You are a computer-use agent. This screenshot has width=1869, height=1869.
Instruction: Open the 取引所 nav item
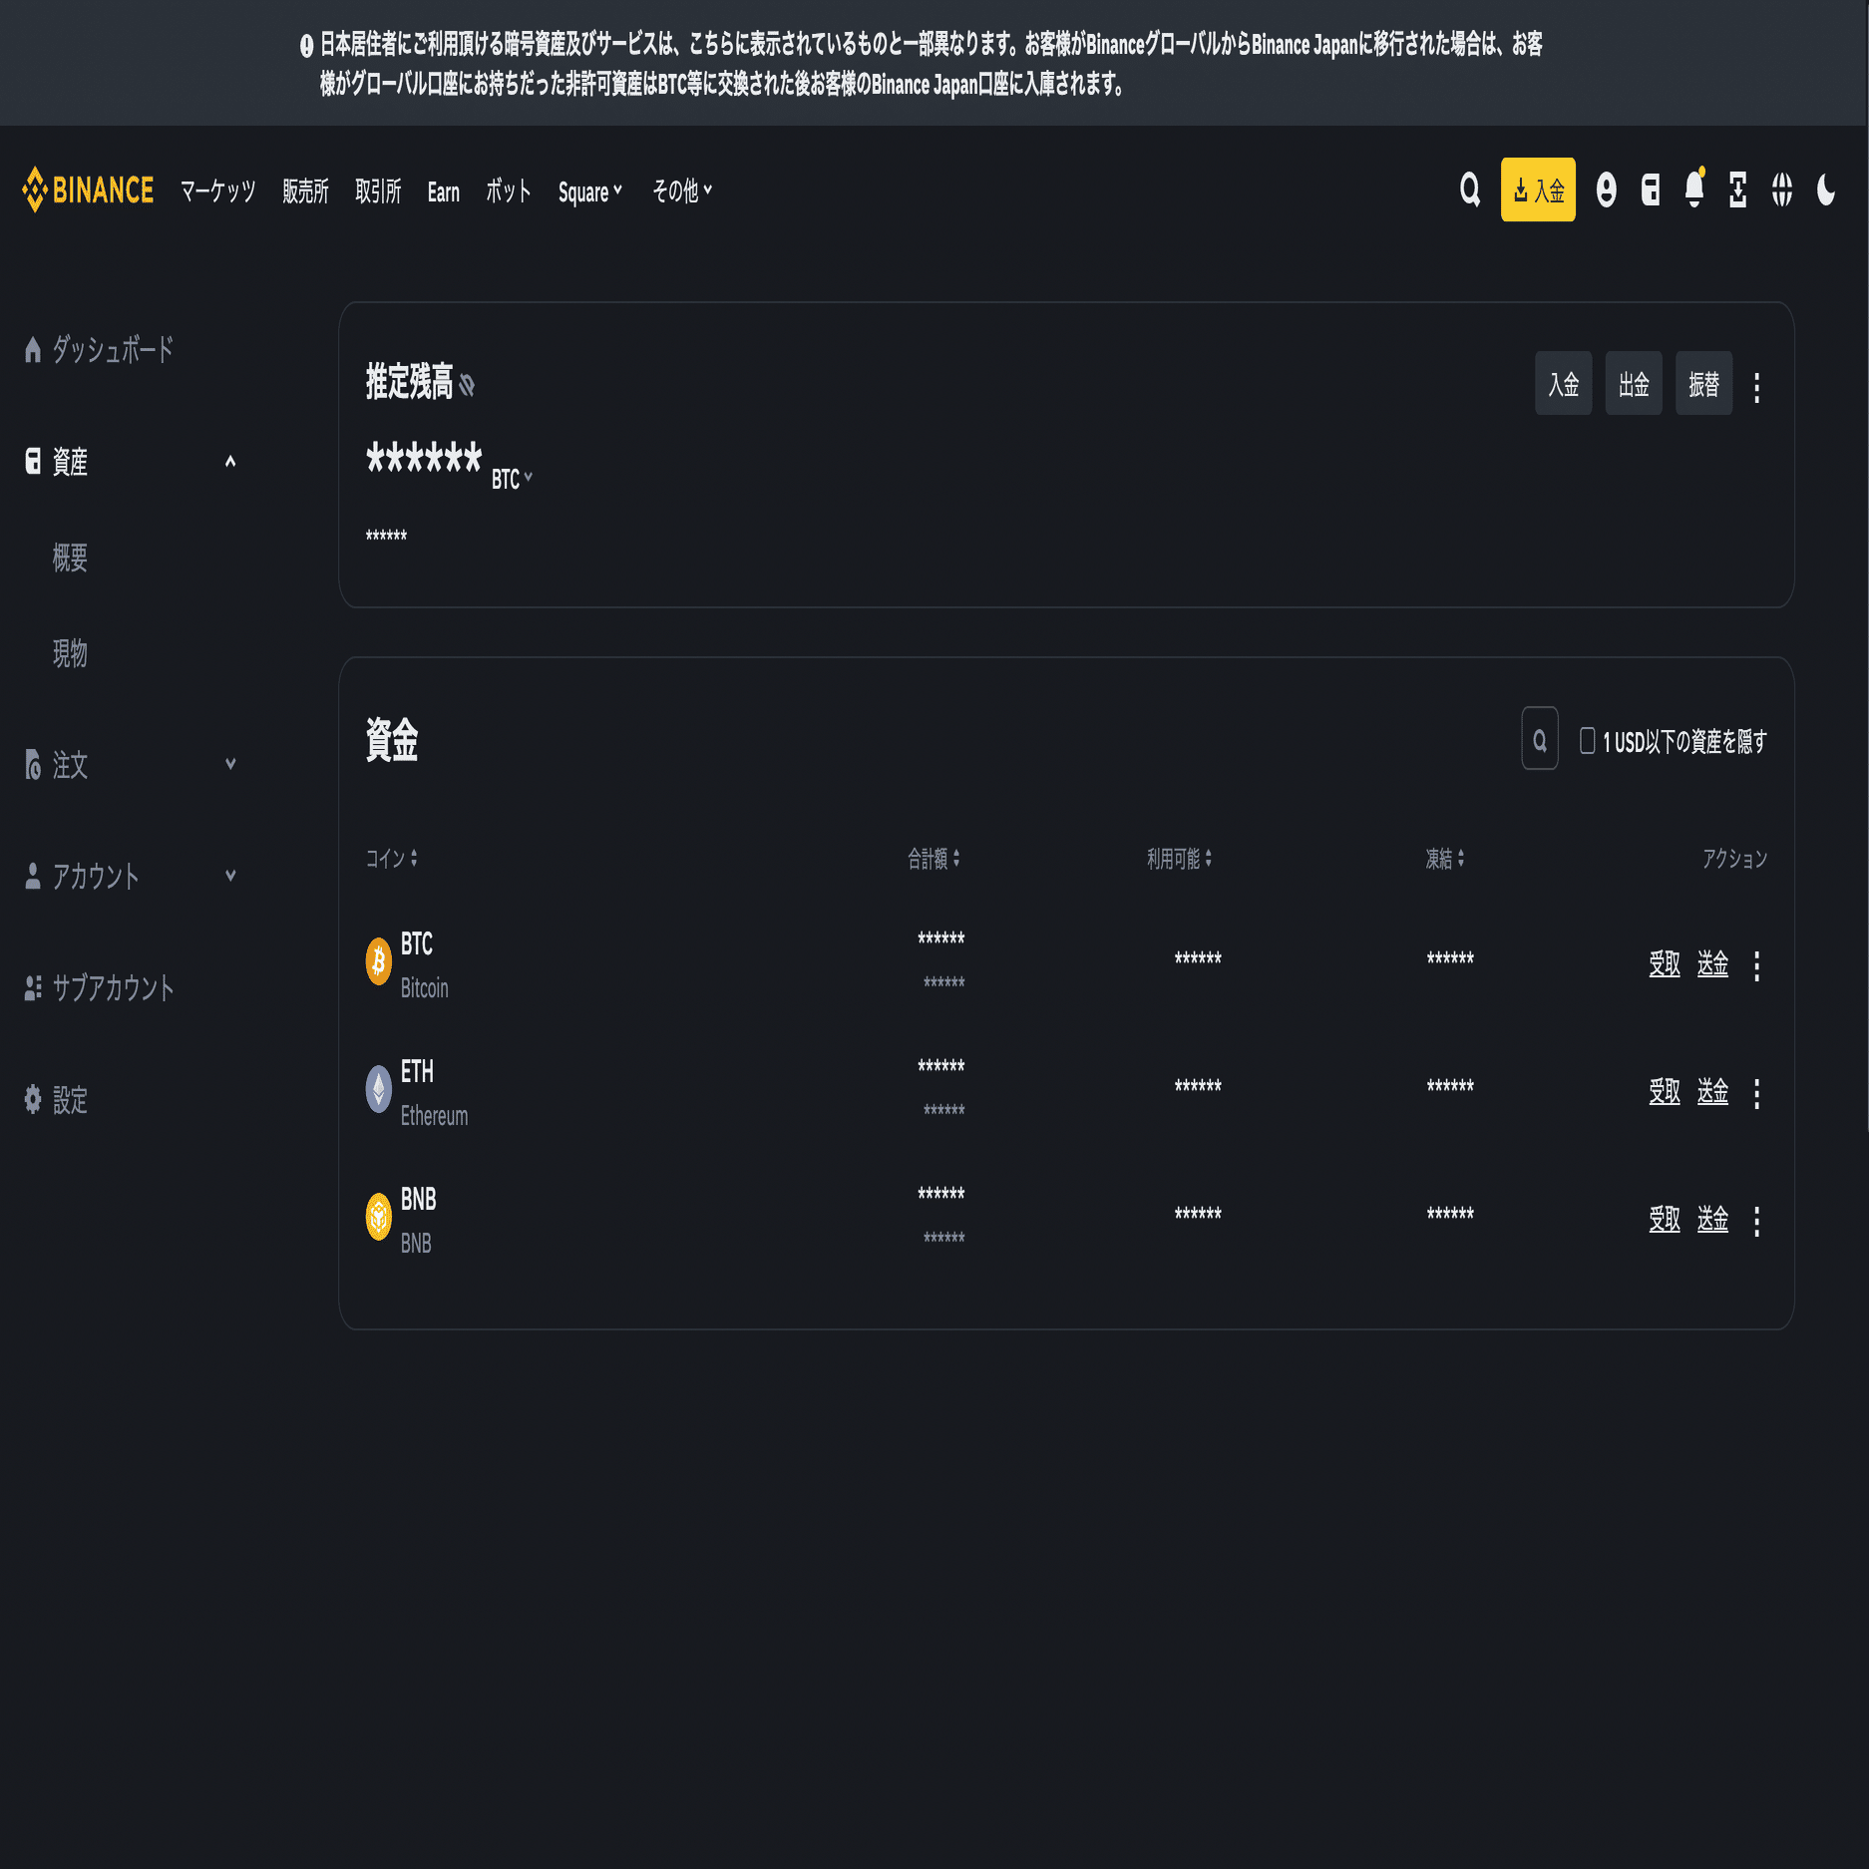(378, 190)
